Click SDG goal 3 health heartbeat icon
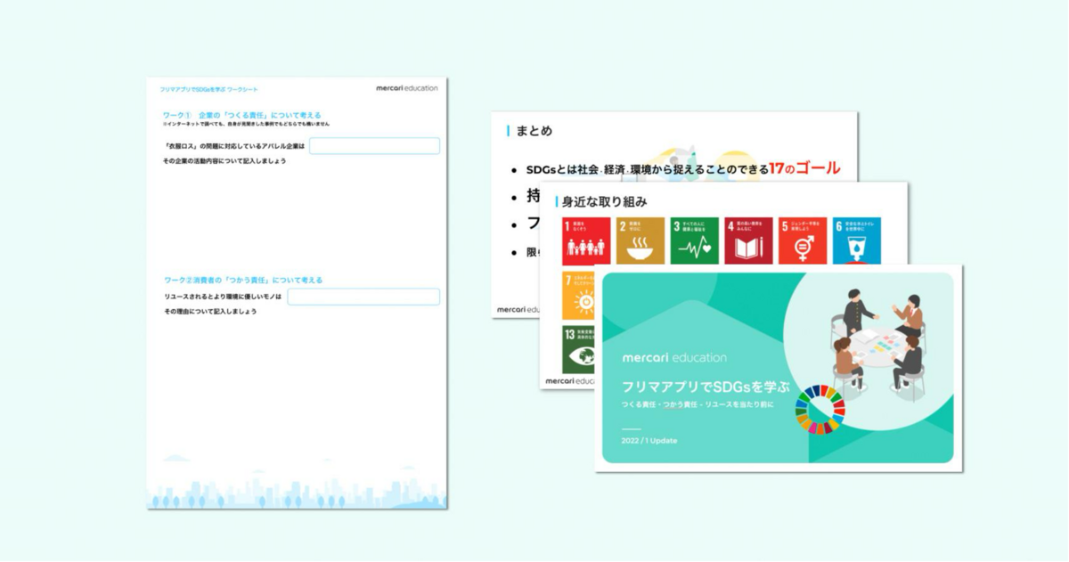The width and height of the screenshot is (1069, 562). click(x=694, y=240)
